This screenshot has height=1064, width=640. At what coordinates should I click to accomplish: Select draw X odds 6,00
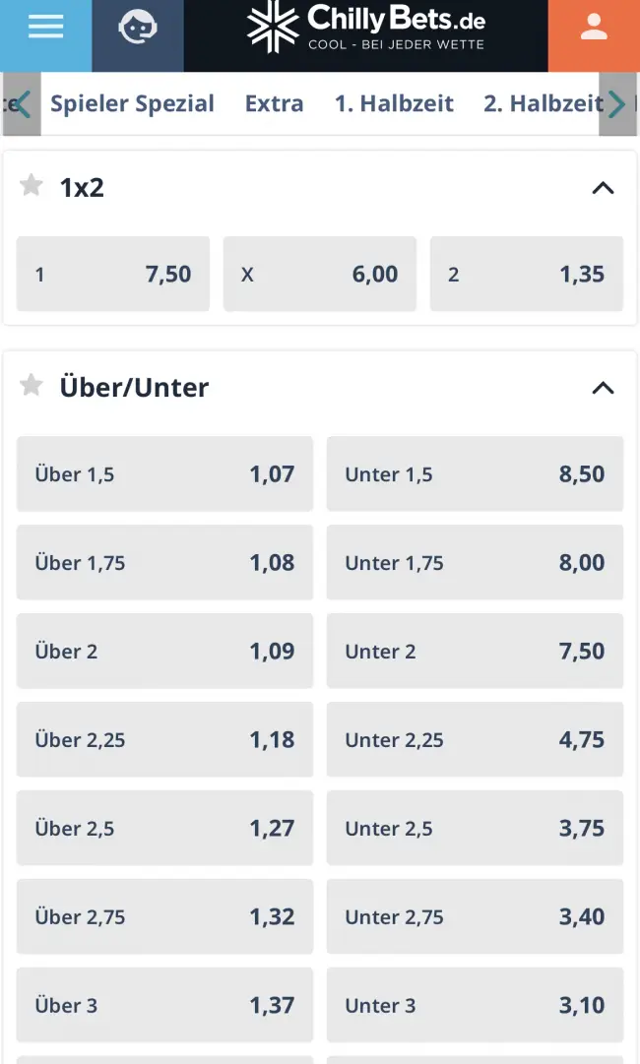click(x=320, y=275)
